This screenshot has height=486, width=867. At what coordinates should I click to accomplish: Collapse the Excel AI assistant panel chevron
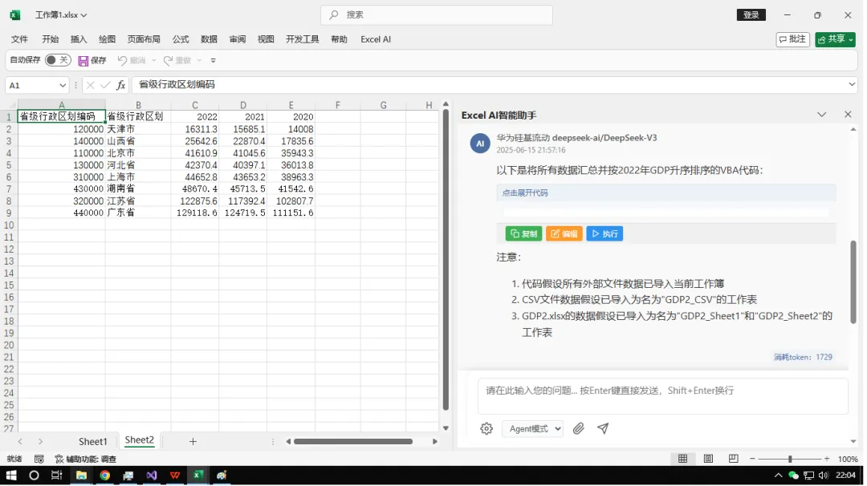pos(822,115)
